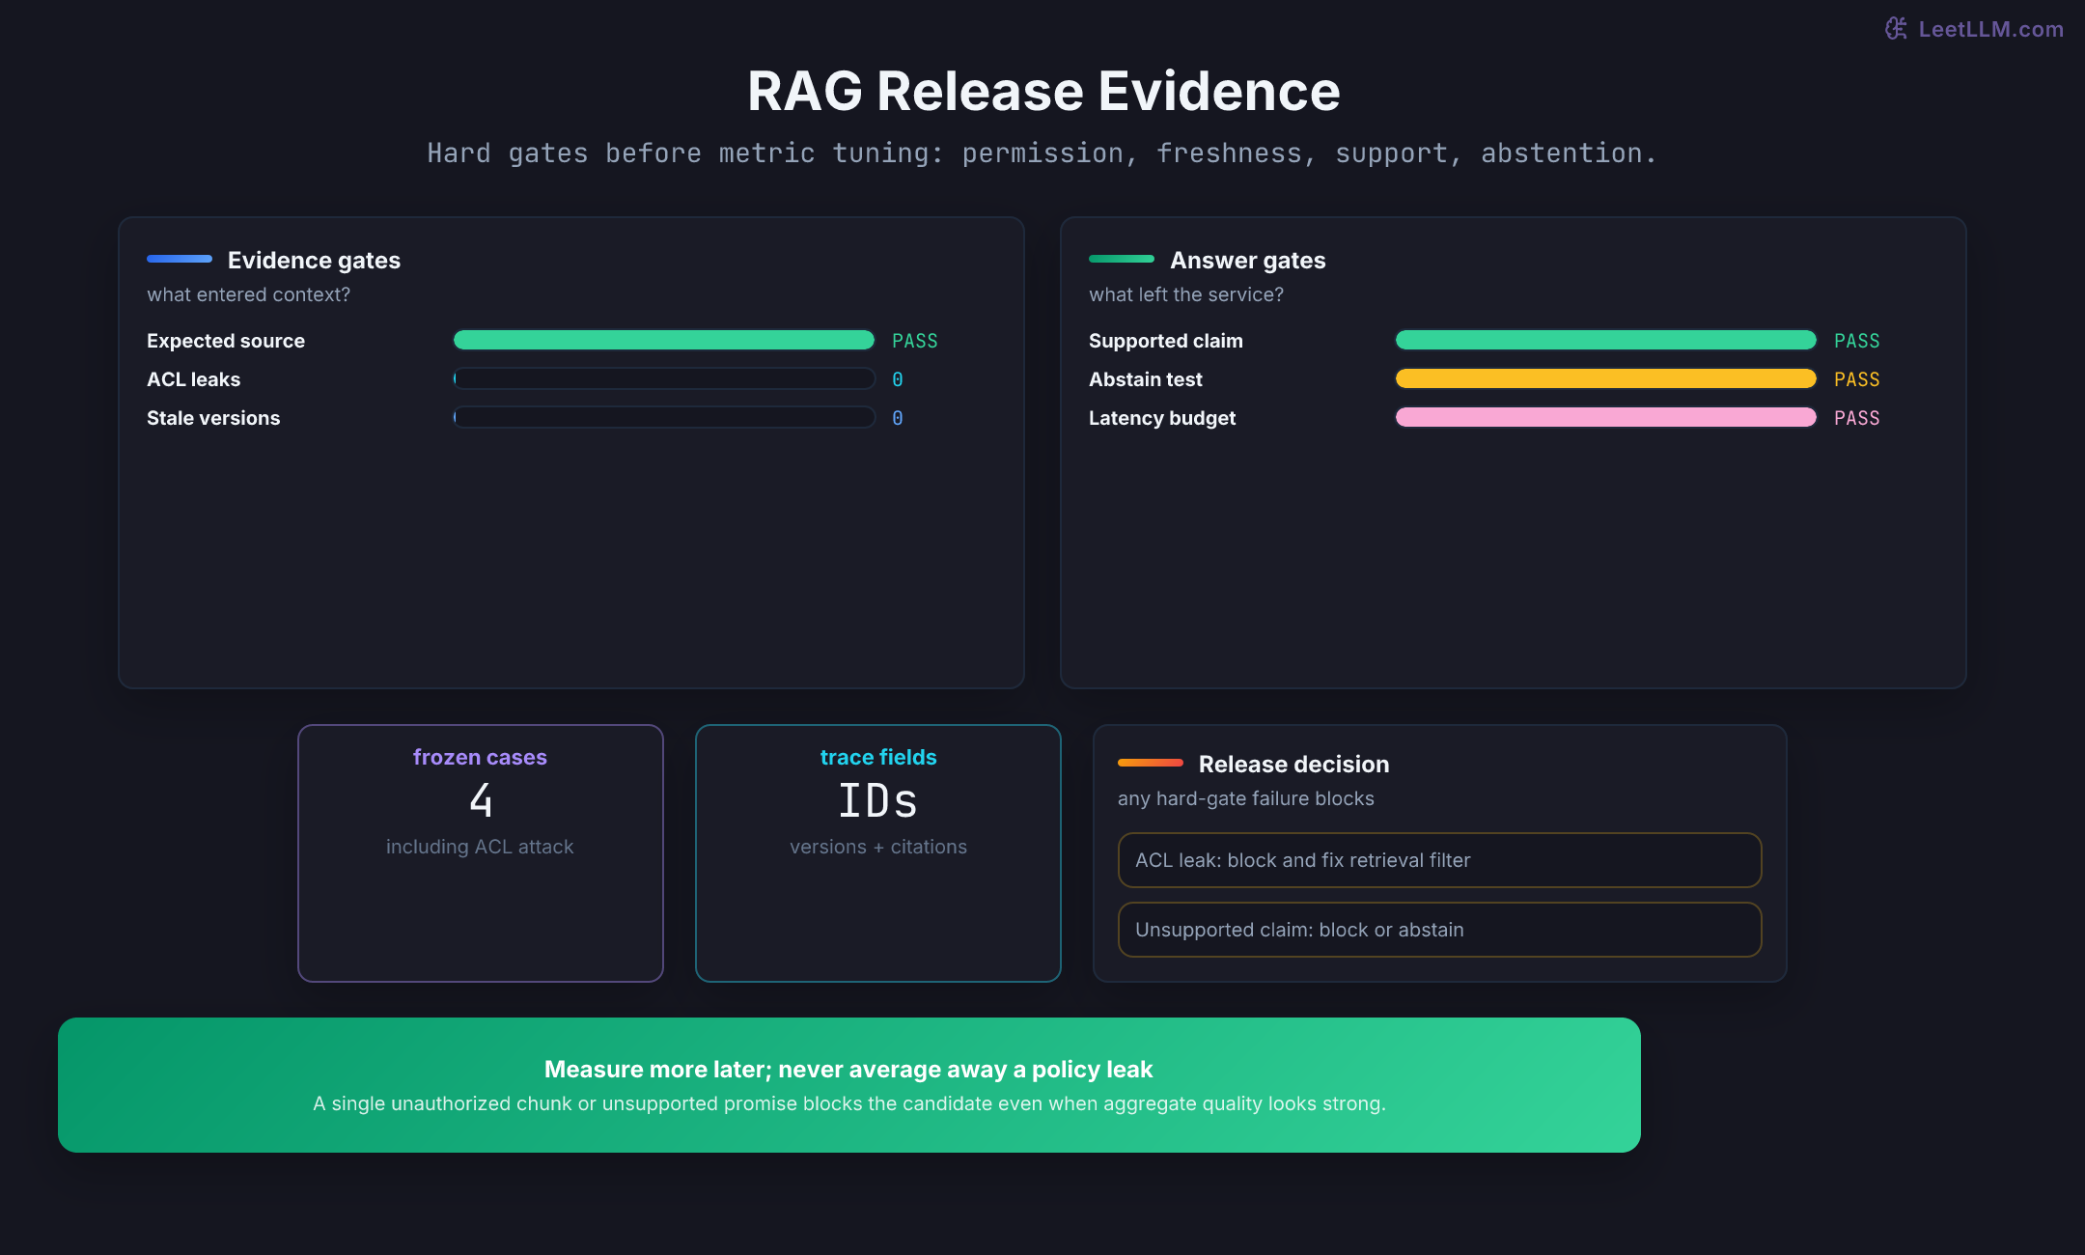The width and height of the screenshot is (2085, 1255).
Task: Click the ACL leaks empty bar
Action: point(664,378)
